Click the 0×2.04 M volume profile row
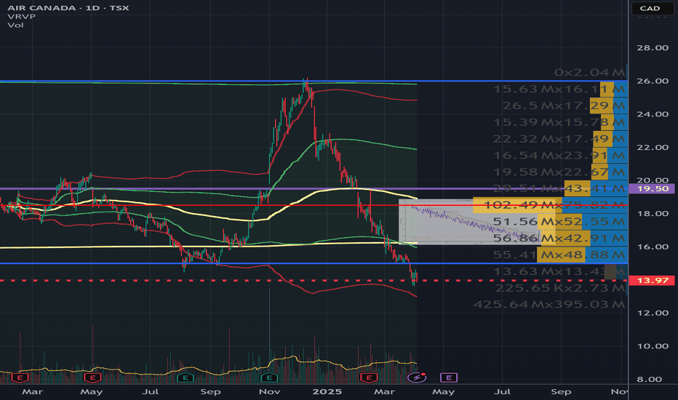 (590, 72)
